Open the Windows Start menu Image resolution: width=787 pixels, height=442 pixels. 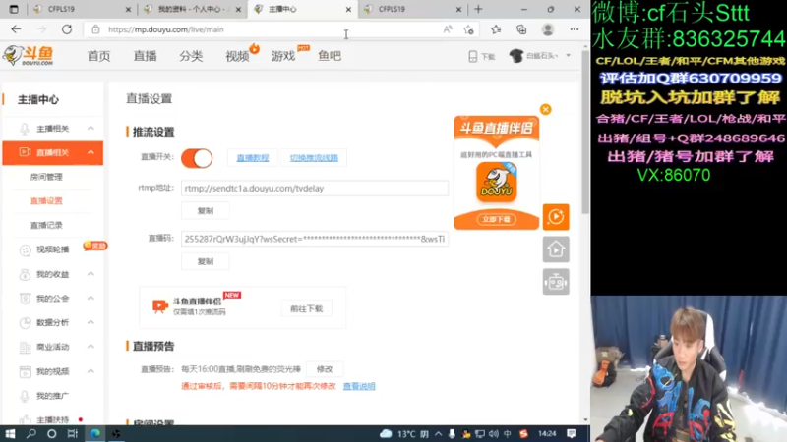tap(10, 433)
